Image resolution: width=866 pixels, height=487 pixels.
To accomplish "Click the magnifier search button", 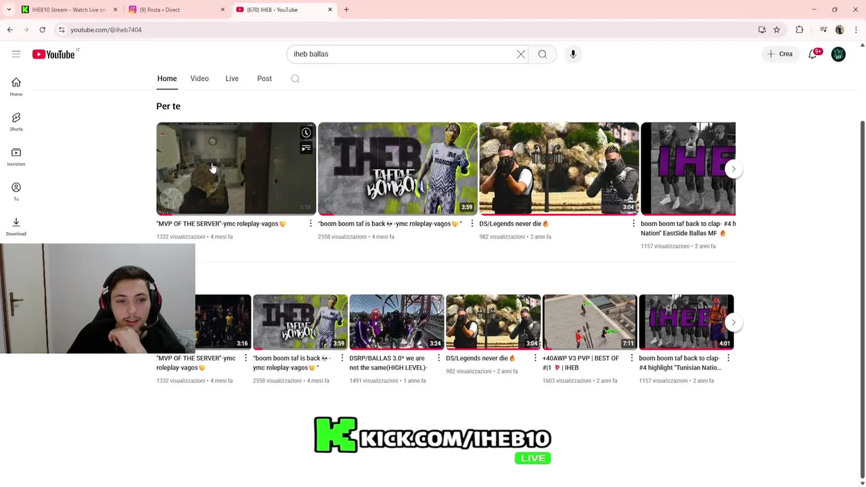I will coord(543,54).
